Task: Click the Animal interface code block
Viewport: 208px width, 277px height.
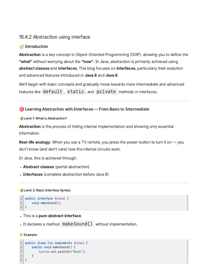Action: pos(104,203)
